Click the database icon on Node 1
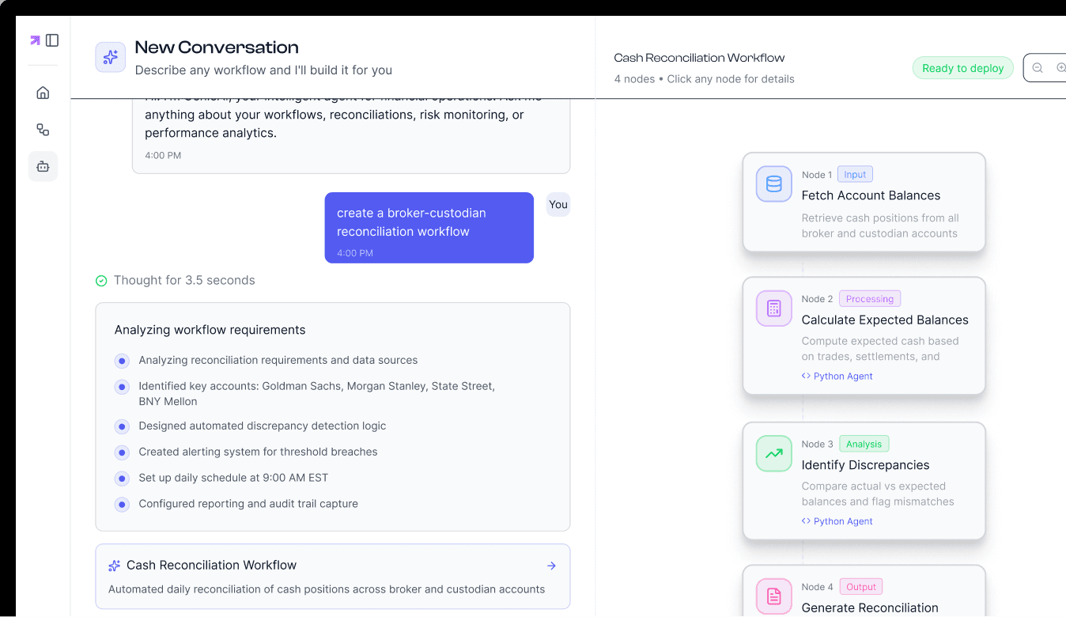 [774, 184]
